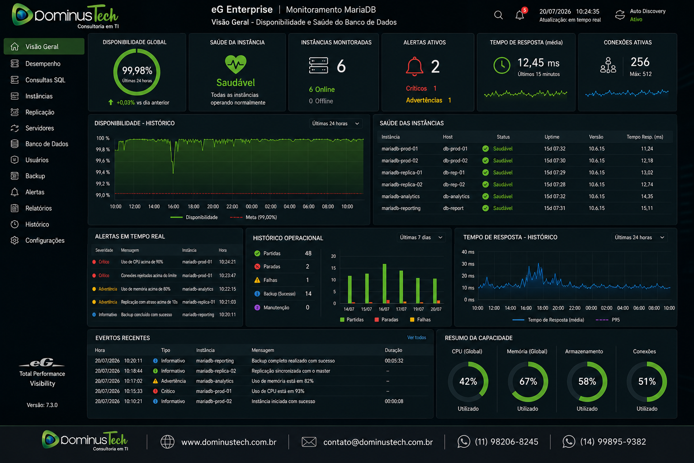Click the Replicação sidebar icon
This screenshot has height=463, width=694.
14,112
